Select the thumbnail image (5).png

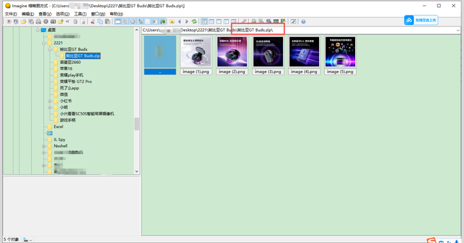pyautogui.click(x=340, y=55)
